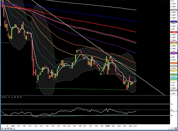Click the light blue price tag on axis
The width and height of the screenshot is (178, 131).
tap(174, 78)
